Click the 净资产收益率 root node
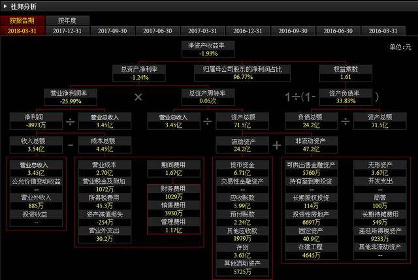This screenshot has width=418, height=280. [x=207, y=48]
